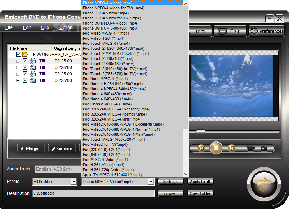Stop the video preview playback
The width and height of the screenshot is (289, 209).
(x=216, y=148)
